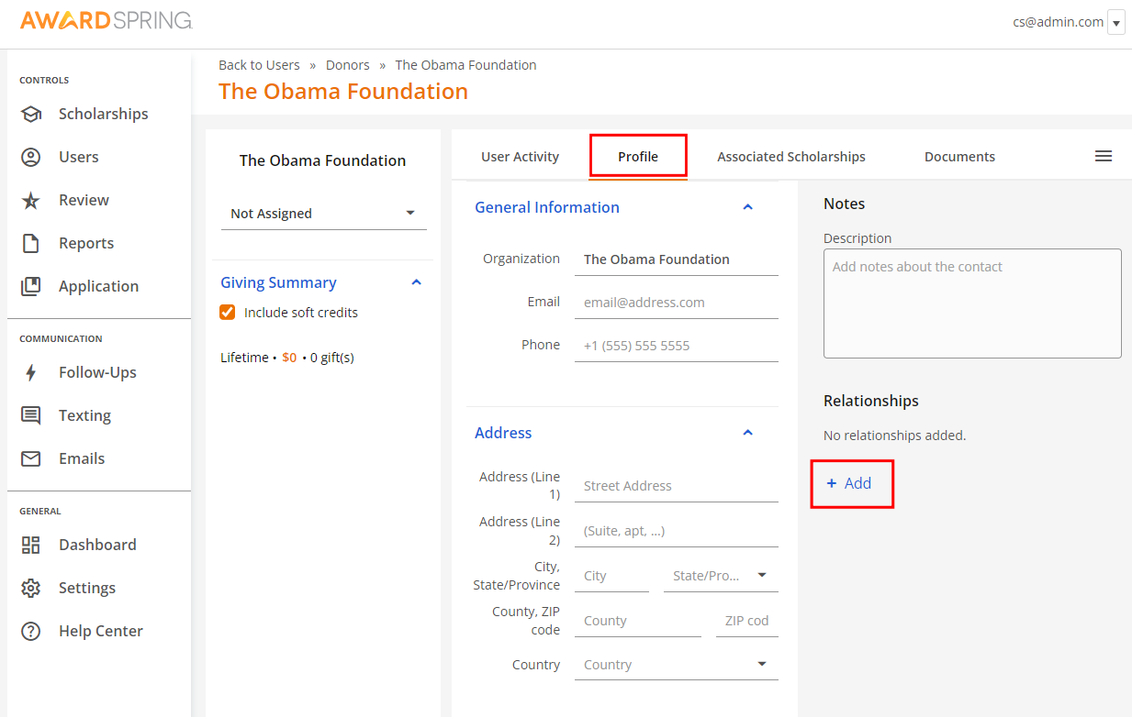Add a new relationship
Viewport: 1132px width, 717px height.
click(850, 483)
